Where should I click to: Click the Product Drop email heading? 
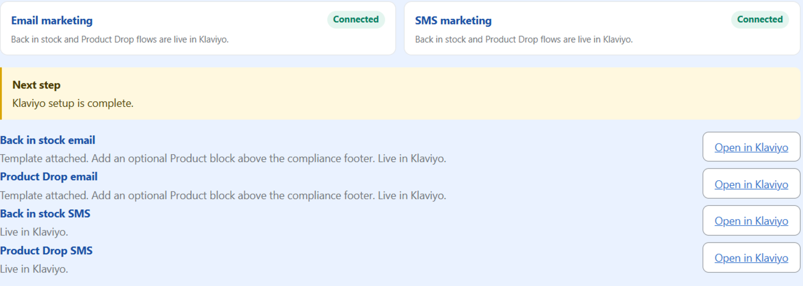pyautogui.click(x=49, y=176)
